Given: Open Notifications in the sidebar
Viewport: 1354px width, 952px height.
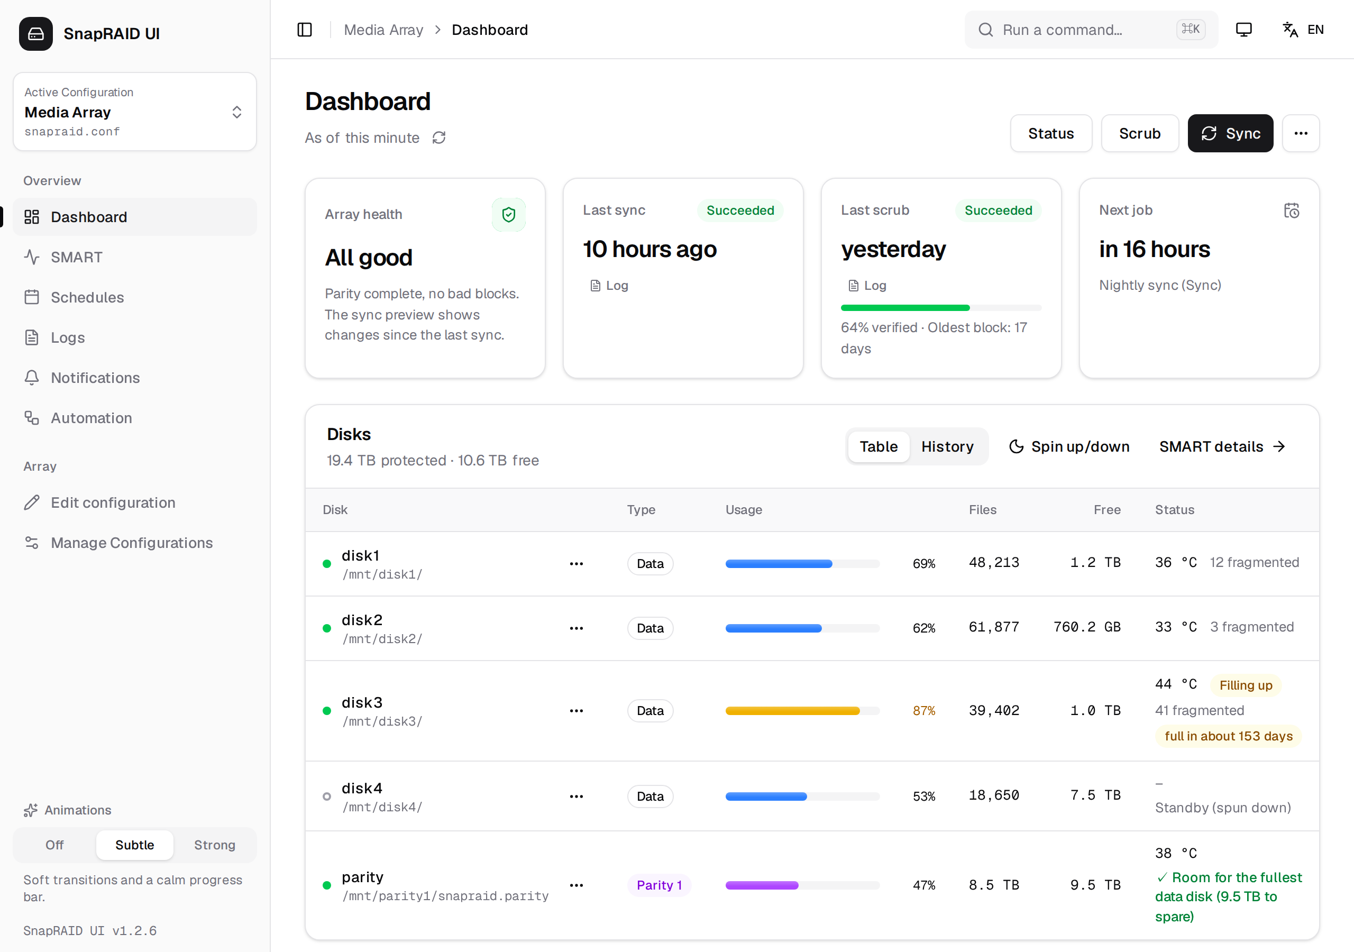Looking at the screenshot, I should click(x=134, y=378).
